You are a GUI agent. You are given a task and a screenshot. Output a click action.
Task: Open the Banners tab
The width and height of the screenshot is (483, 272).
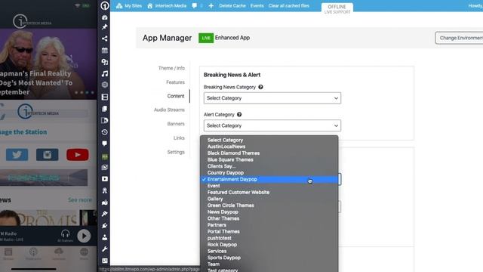coord(176,124)
